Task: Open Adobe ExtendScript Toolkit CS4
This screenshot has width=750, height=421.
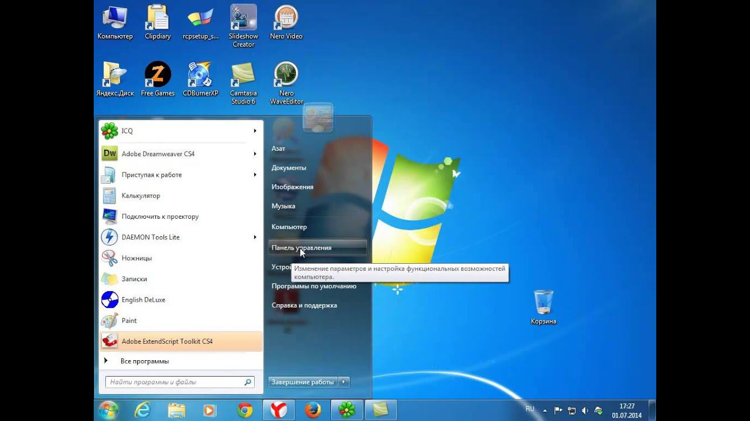Action: (x=181, y=341)
